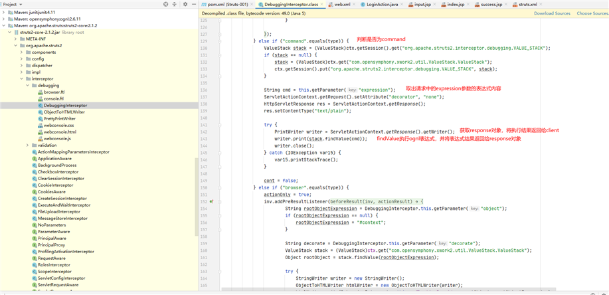
Task: Open webconsole.js file icon
Action: click(41, 138)
